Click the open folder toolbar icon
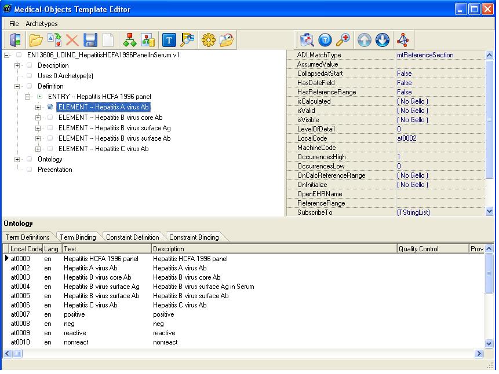Image resolution: width=499 pixels, height=374 pixels. (36, 40)
